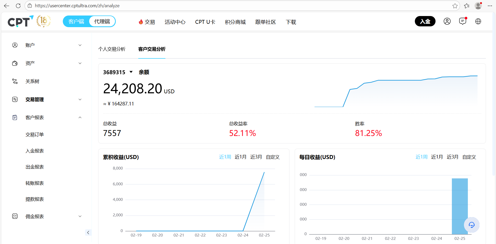Select 近3月 for 累积收益 chart
Viewport: 496px width, 244px height.
pyautogui.click(x=256, y=157)
